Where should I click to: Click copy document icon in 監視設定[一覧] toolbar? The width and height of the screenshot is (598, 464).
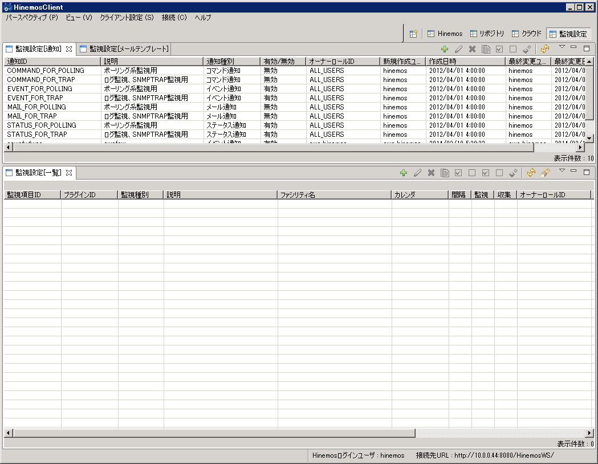coord(445,173)
